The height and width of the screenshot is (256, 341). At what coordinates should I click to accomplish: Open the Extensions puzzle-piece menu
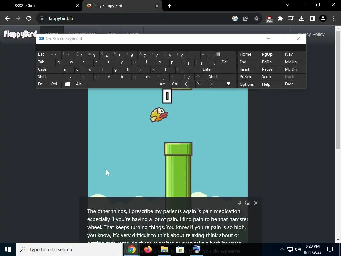click(x=280, y=19)
